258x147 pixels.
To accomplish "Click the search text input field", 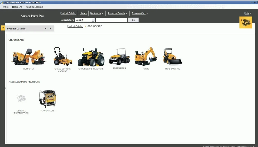I will click(x=111, y=20).
